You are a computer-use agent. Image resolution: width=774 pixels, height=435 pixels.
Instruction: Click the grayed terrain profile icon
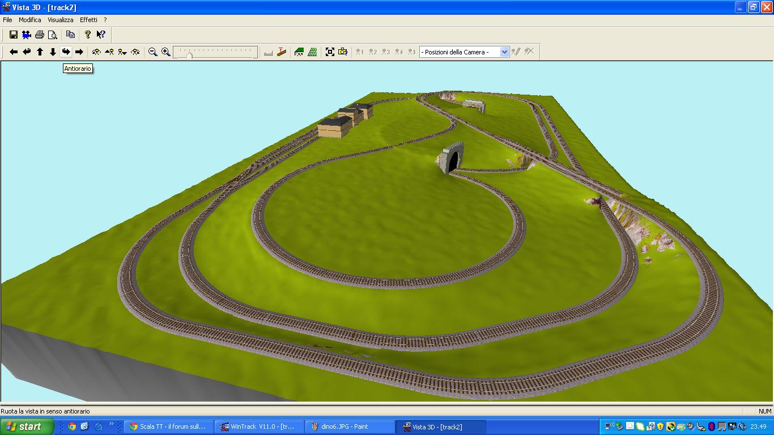(269, 52)
